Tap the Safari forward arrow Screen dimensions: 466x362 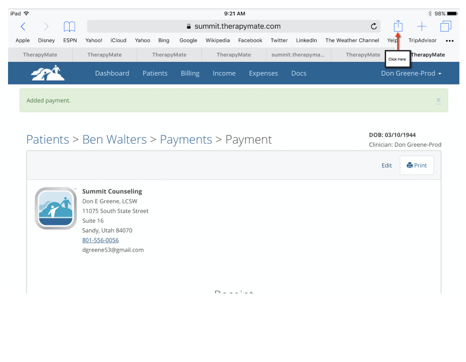click(46, 27)
